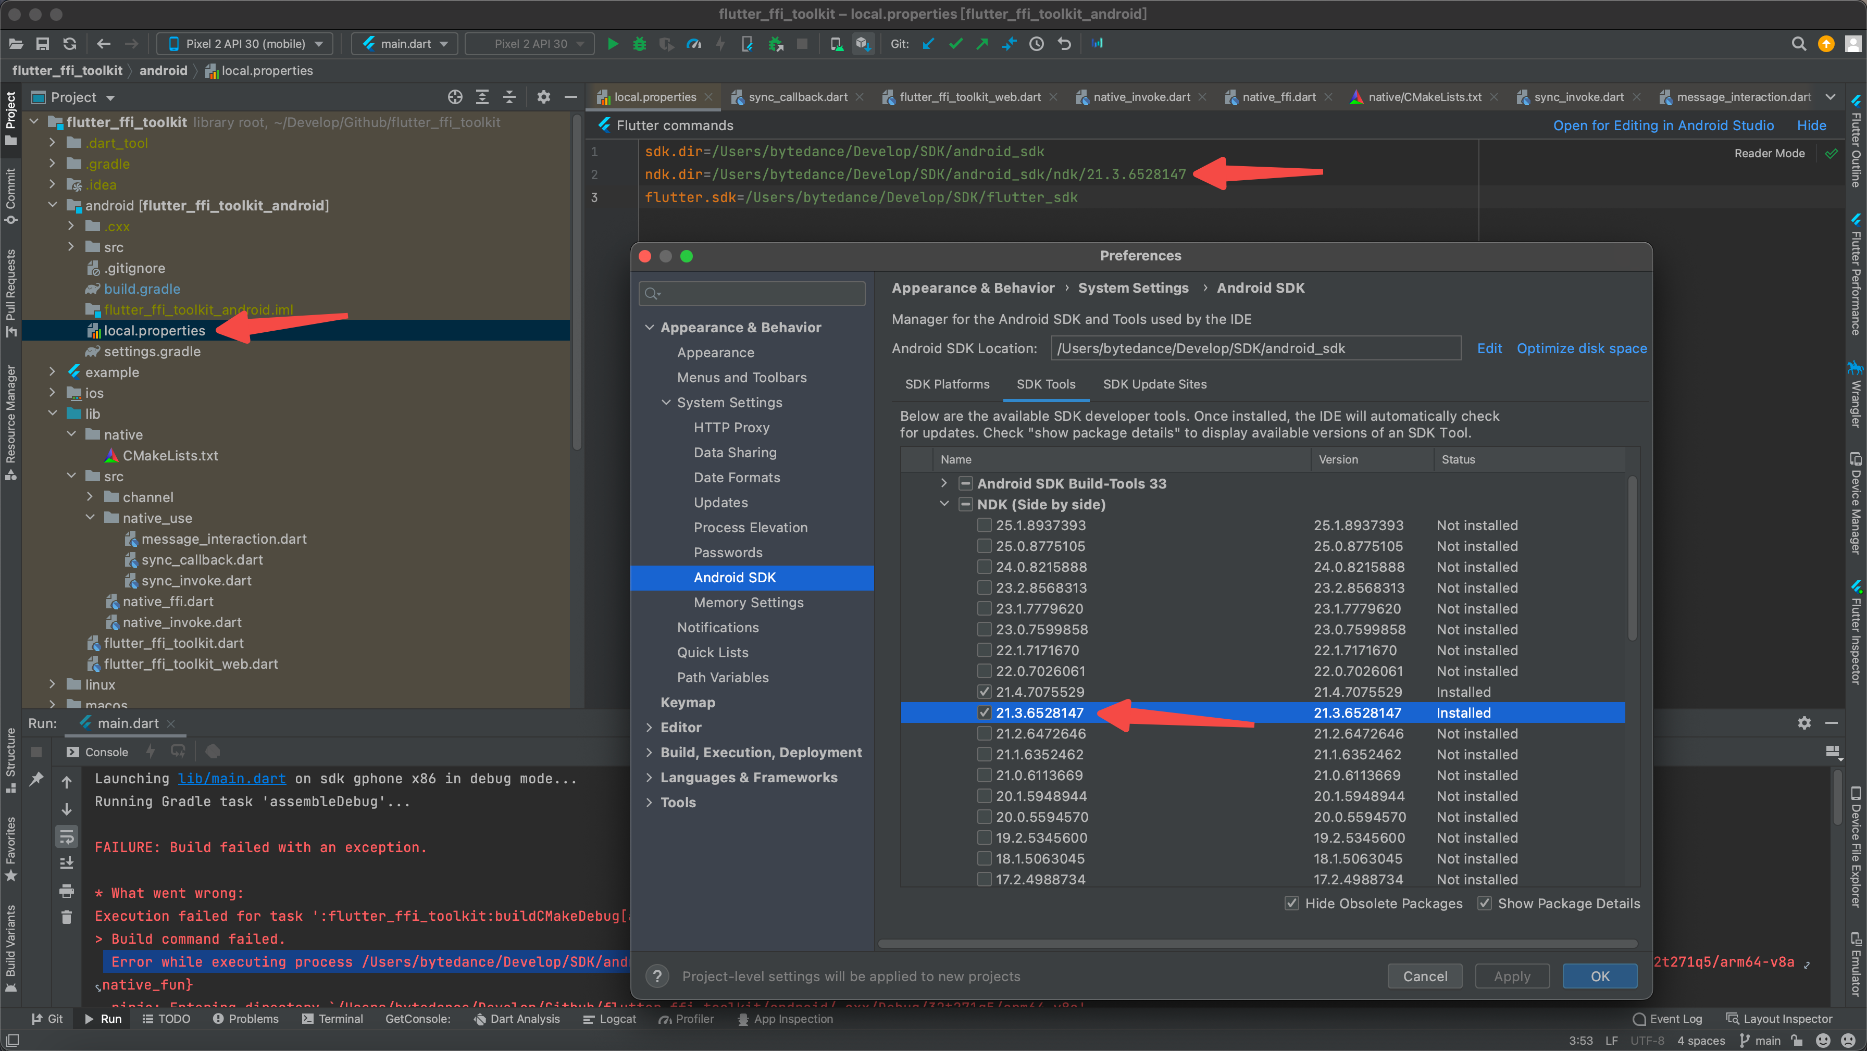This screenshot has height=1051, width=1867.
Task: Click the Save All disk icon
Action: pos(43,44)
